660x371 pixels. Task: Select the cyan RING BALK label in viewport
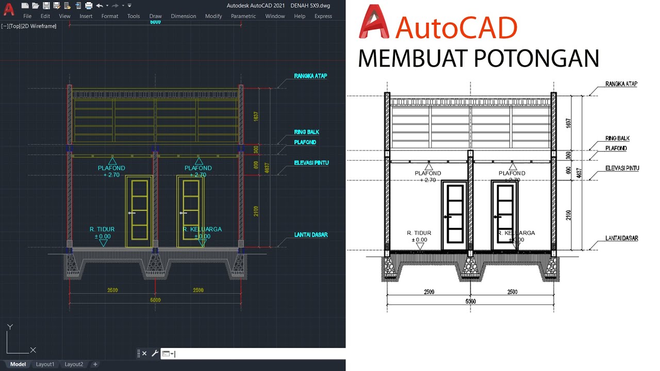coord(307,132)
